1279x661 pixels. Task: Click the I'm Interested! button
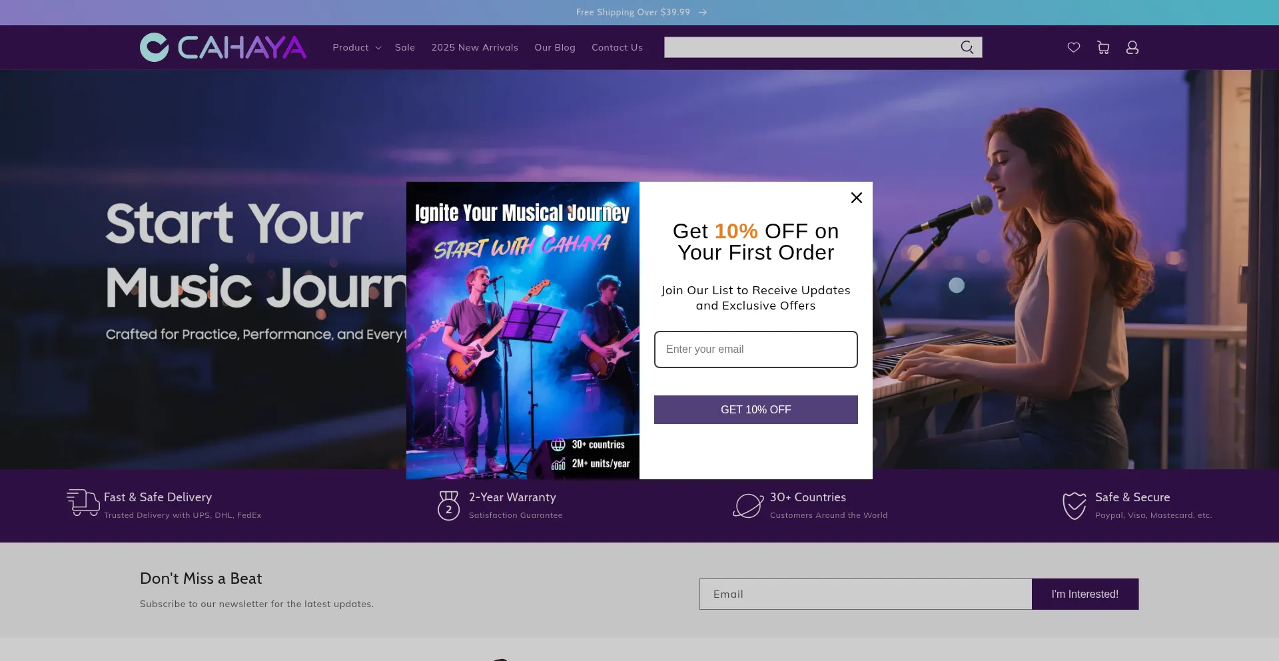pyautogui.click(x=1085, y=594)
